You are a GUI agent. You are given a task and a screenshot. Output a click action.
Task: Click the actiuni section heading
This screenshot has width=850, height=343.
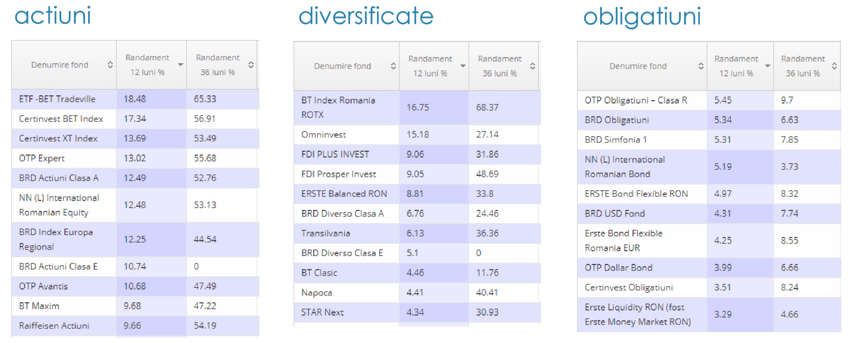pyautogui.click(x=53, y=15)
